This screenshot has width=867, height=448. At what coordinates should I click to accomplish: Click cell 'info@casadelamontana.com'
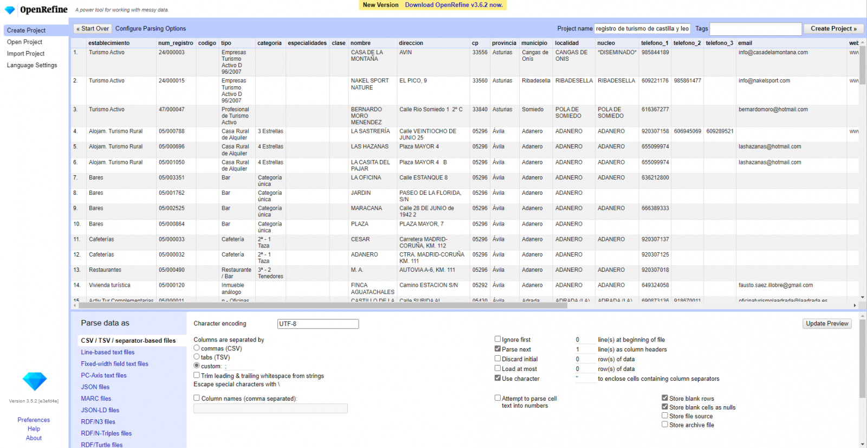(x=773, y=53)
